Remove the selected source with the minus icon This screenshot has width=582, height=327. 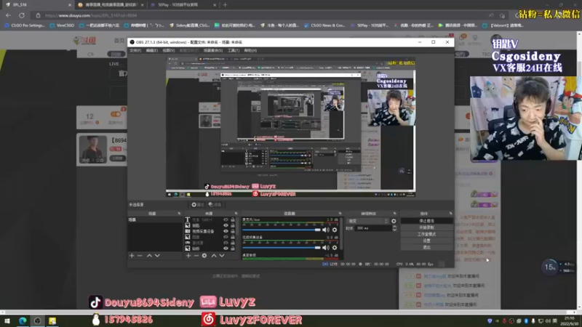pos(196,256)
